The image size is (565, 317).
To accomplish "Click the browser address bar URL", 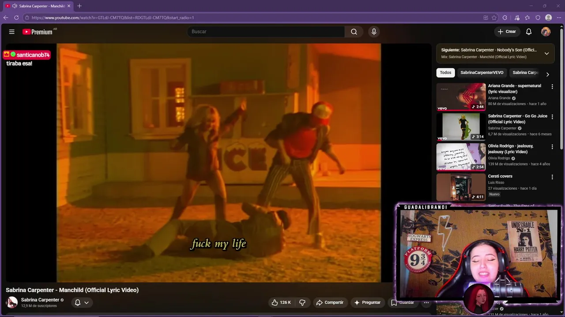I will point(113,18).
